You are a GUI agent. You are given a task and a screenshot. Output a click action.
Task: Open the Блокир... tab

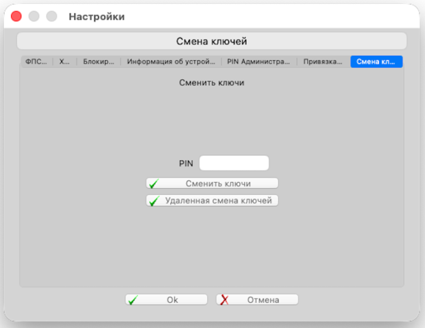click(x=99, y=61)
